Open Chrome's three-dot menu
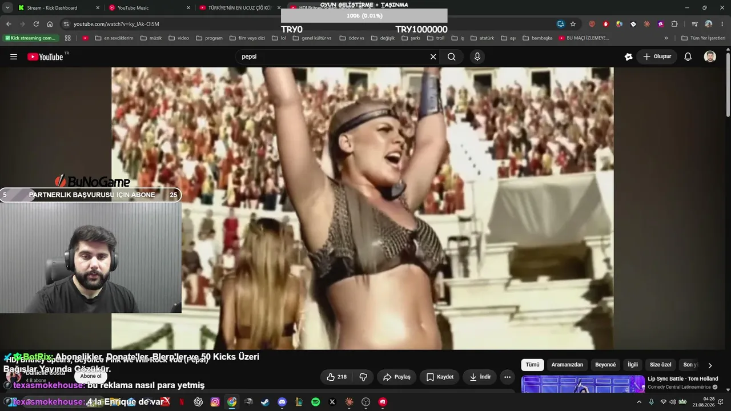This screenshot has height=411, width=731. 722,24
